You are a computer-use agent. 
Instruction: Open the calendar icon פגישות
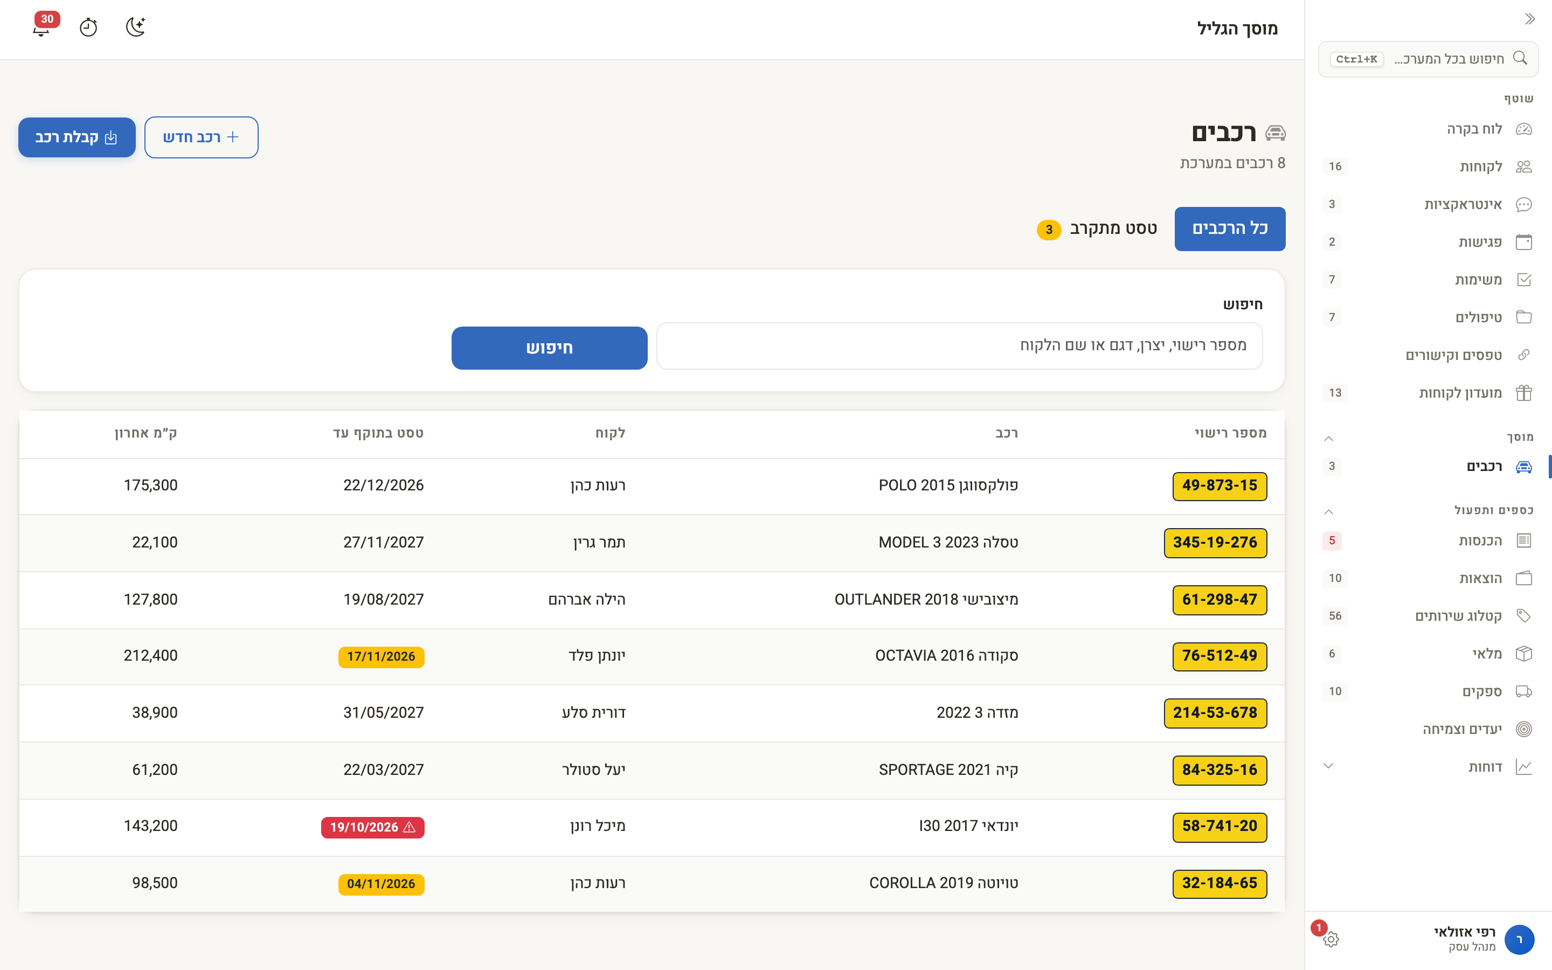click(x=1524, y=242)
